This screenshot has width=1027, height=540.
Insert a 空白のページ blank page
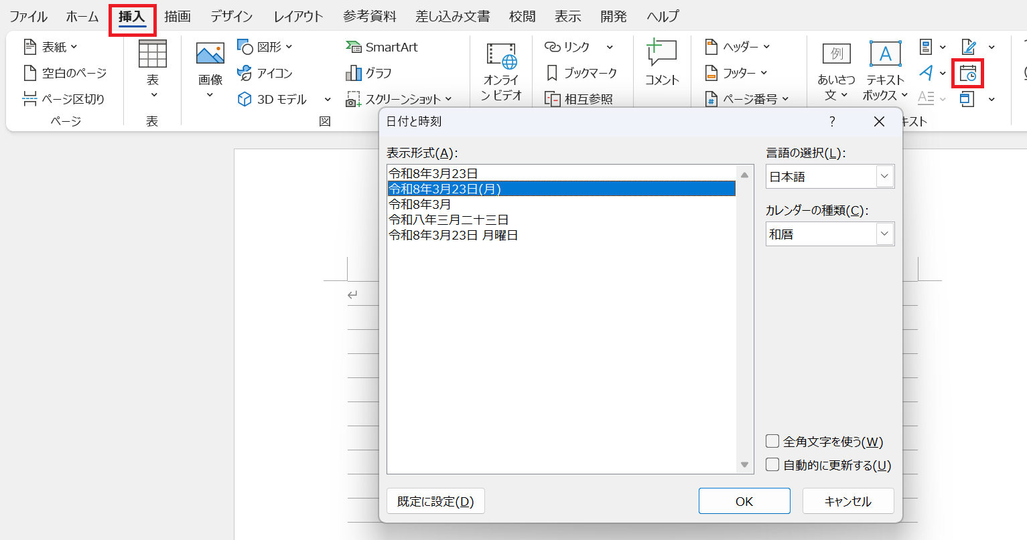[x=65, y=73]
